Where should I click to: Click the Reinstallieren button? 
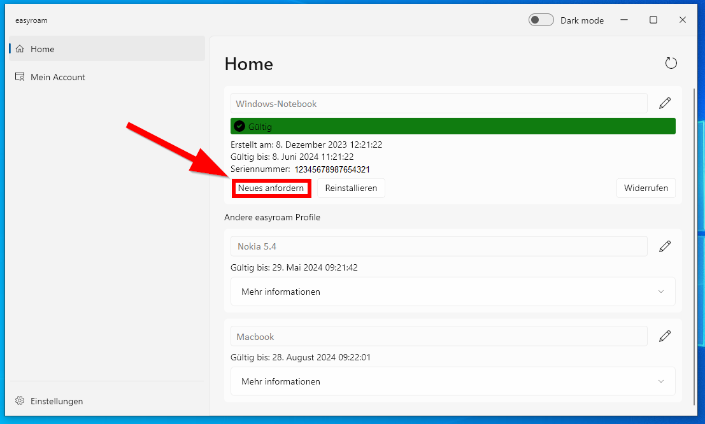pos(351,188)
